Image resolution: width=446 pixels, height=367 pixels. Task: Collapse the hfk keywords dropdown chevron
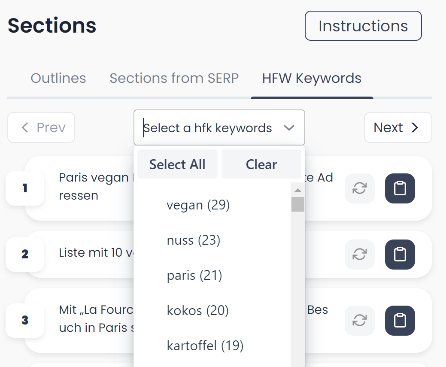point(289,128)
